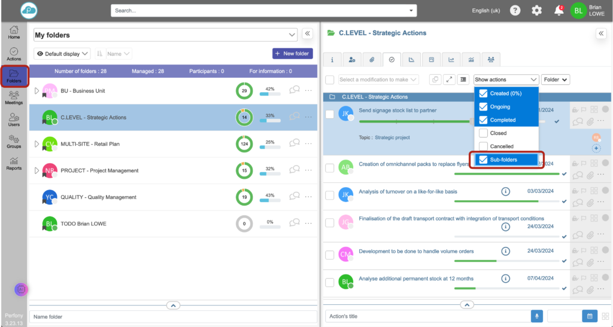The height and width of the screenshot is (327, 613).
Task: Click the notifications bell icon
Action: click(x=559, y=10)
